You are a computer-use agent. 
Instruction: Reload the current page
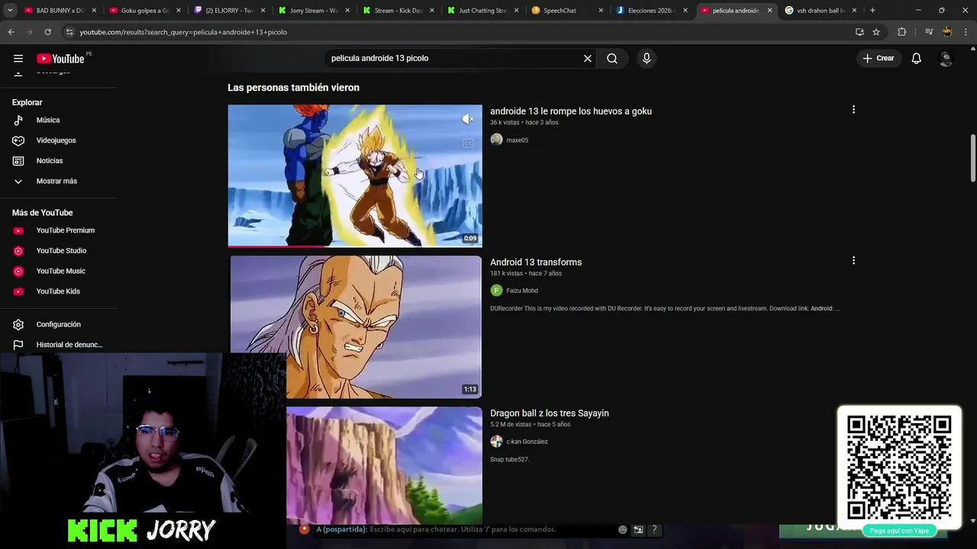pos(47,32)
